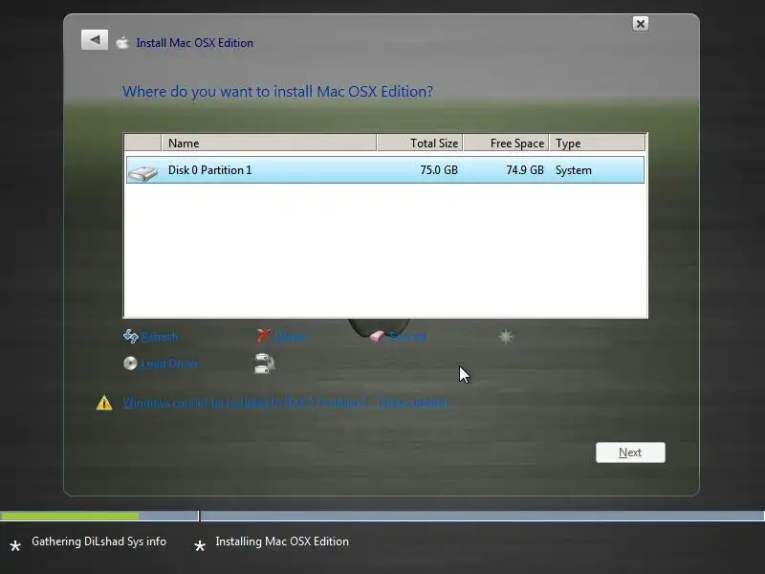This screenshot has height=574, width=765.
Task: Sort by the Type column header
Action: (597, 143)
